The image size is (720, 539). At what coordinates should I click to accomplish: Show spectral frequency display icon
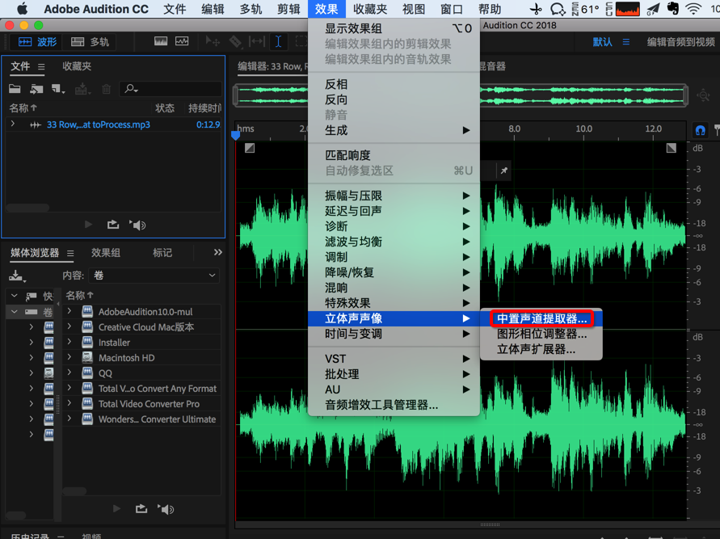tap(161, 42)
